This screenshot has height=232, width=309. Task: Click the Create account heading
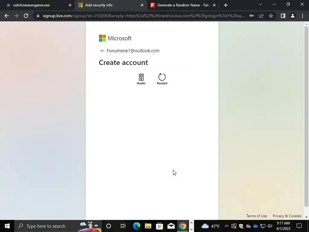[x=123, y=63]
